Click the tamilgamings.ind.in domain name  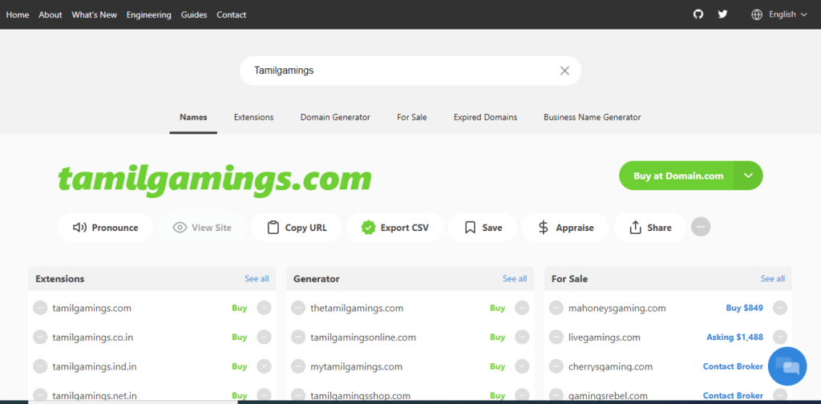coord(95,366)
